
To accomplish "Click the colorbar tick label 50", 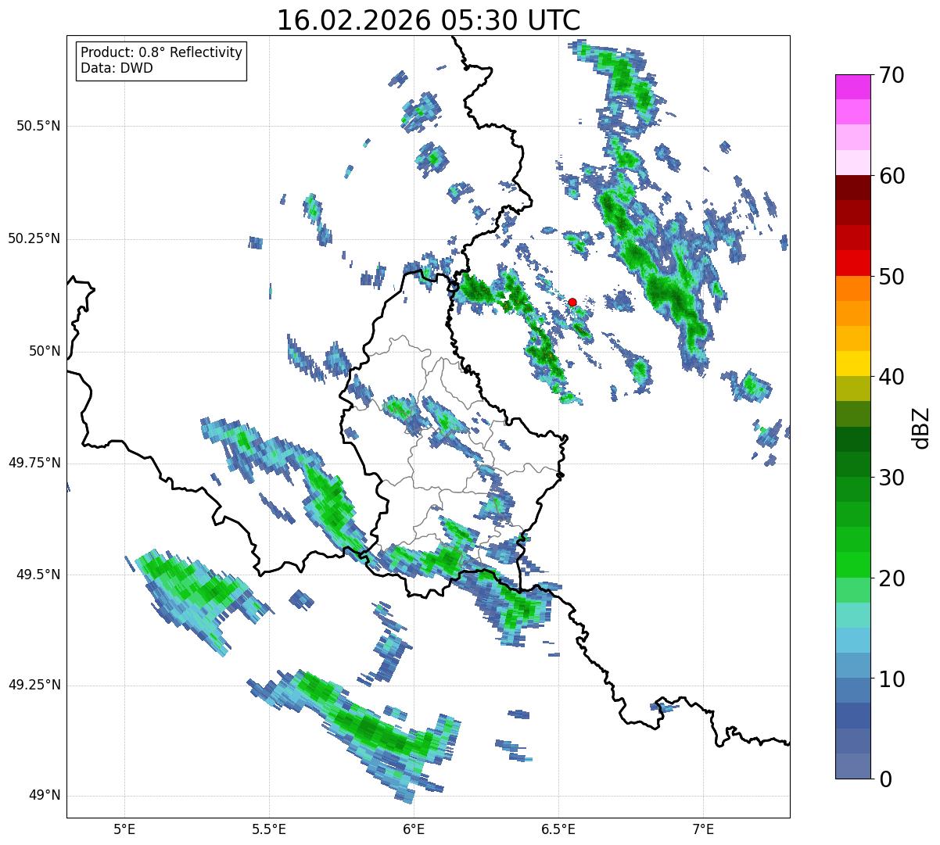I will click(892, 277).
